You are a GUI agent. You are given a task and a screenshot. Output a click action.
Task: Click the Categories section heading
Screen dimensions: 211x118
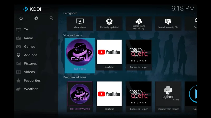tap(70, 13)
